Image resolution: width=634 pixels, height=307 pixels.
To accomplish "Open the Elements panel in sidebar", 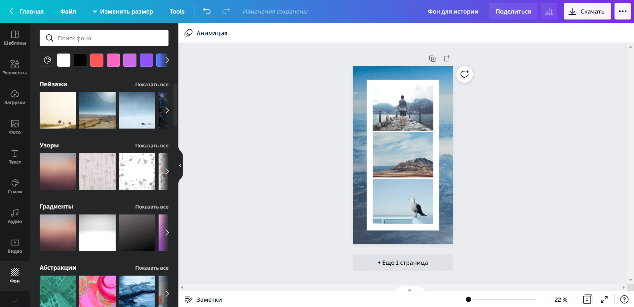I will point(15,67).
